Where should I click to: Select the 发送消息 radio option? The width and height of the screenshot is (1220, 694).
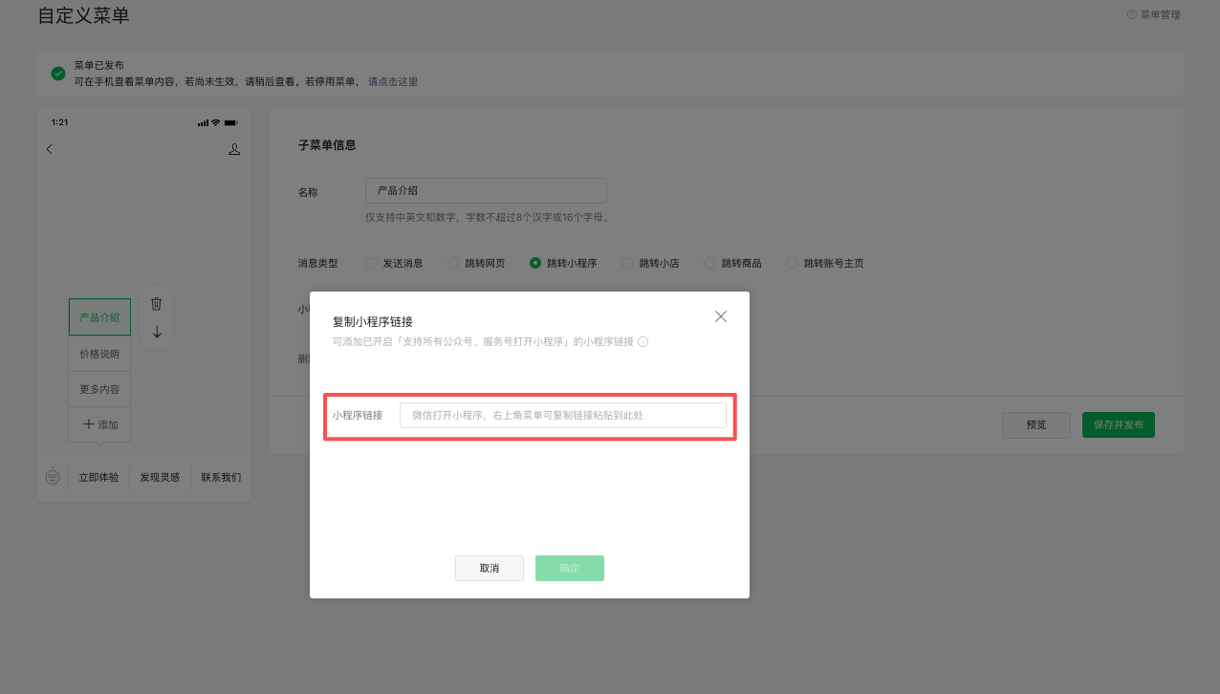pos(371,263)
